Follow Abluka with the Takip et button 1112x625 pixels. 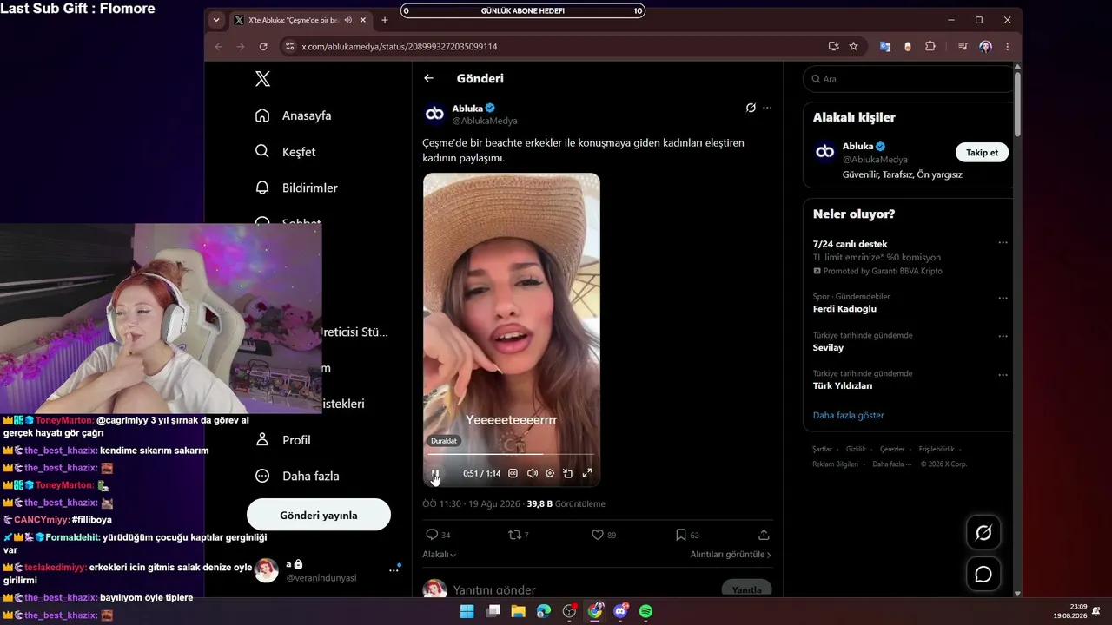[983, 152]
